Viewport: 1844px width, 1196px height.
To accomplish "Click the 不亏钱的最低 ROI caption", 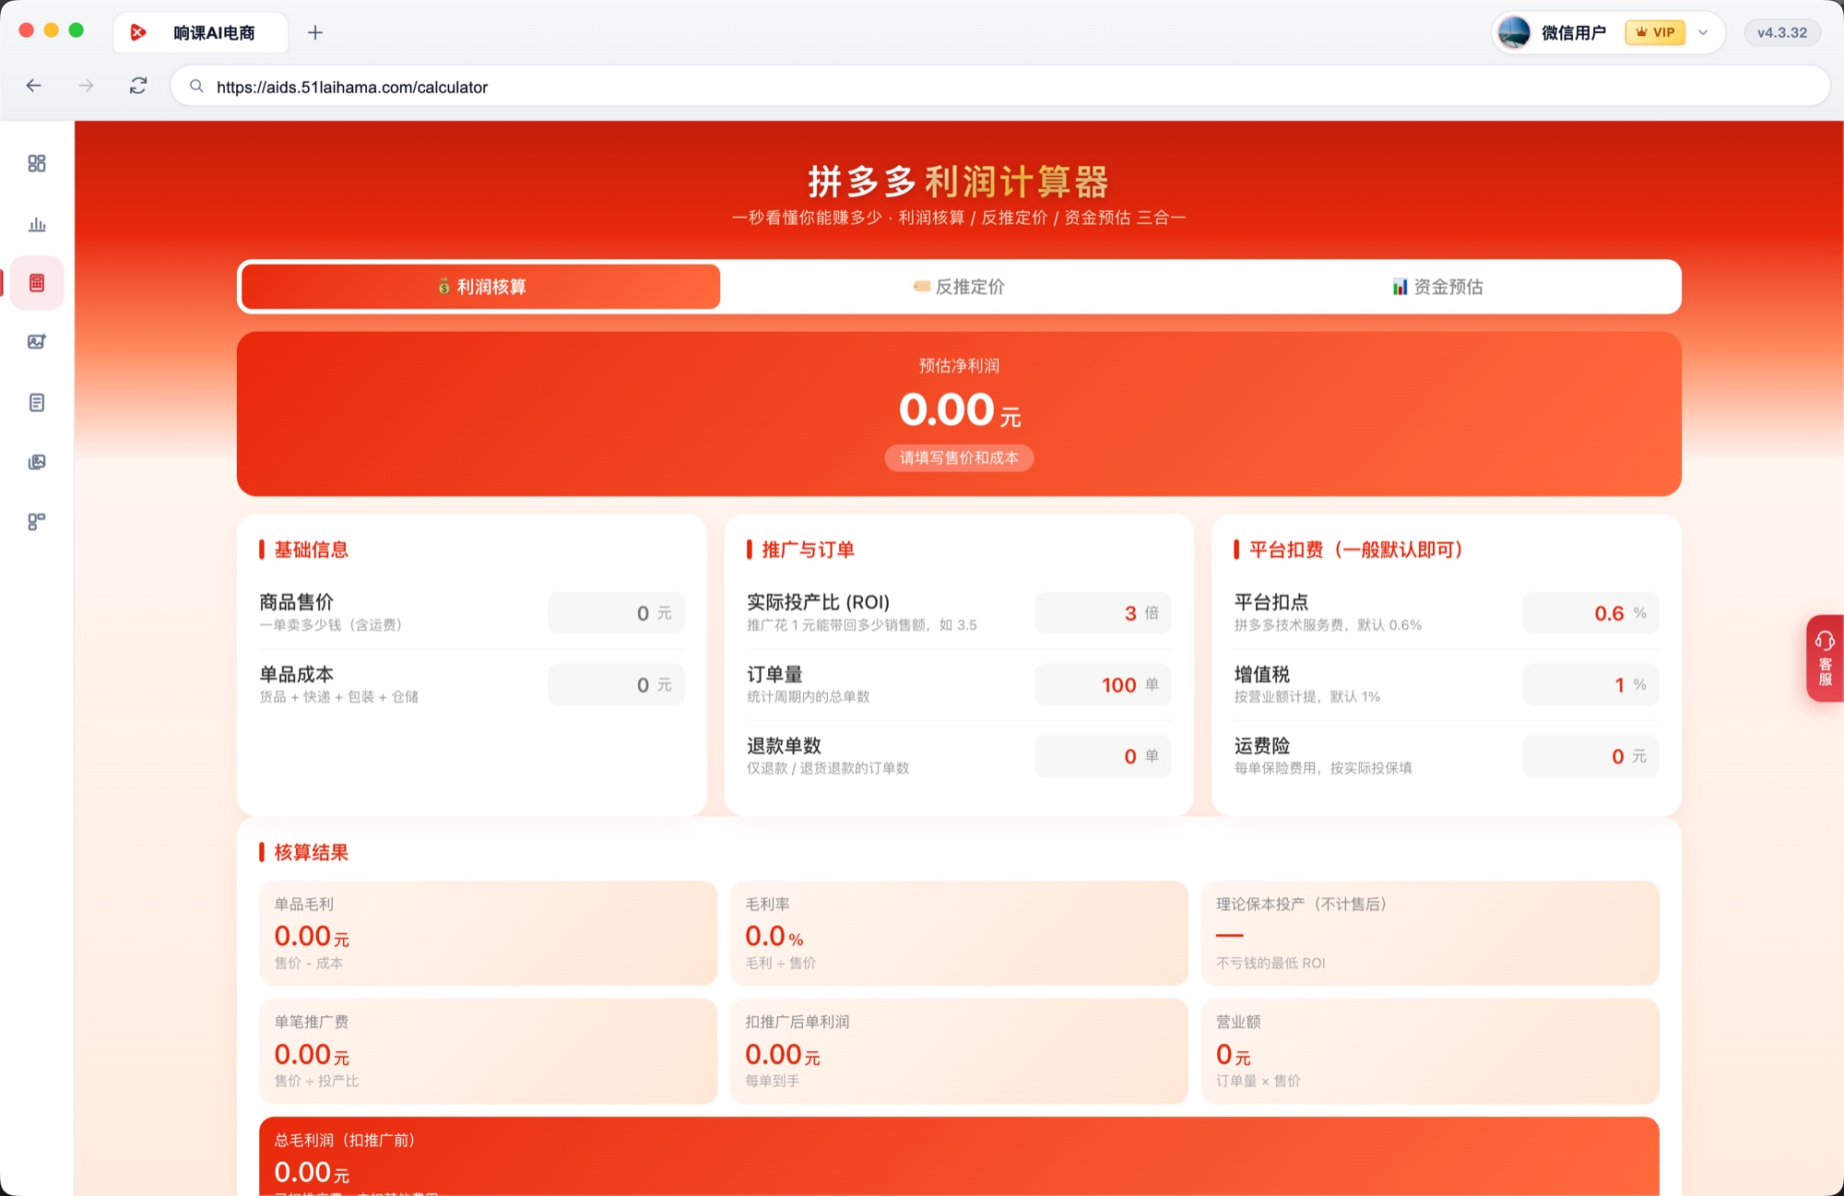I will pos(1271,963).
